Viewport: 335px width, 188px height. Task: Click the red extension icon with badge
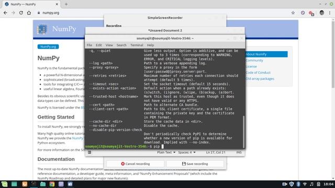[x=311, y=13]
